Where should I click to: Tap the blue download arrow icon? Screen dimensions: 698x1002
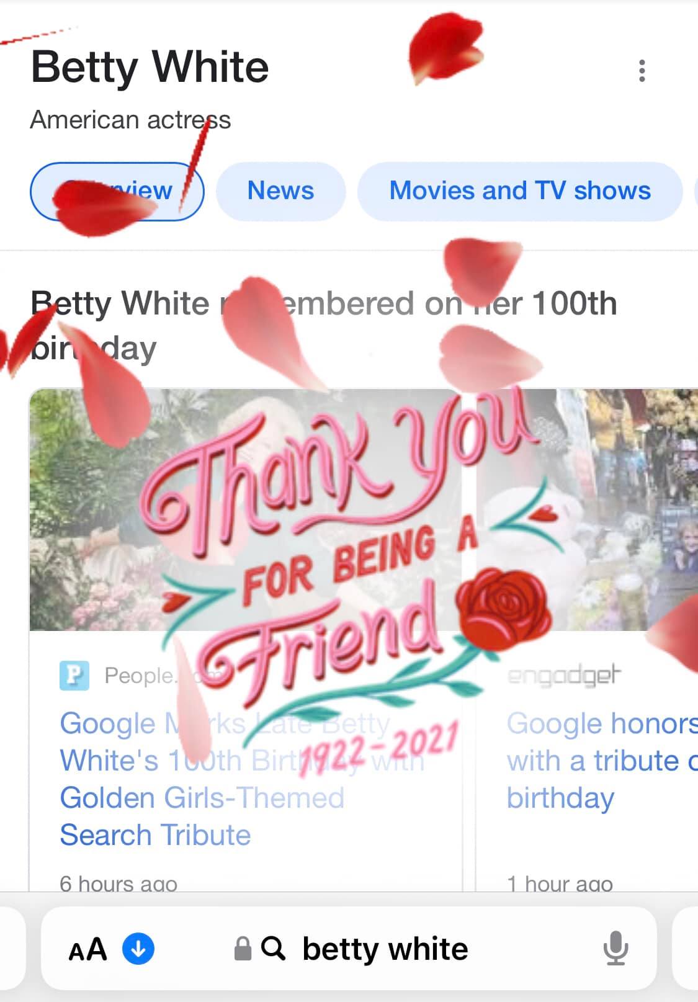tap(138, 949)
